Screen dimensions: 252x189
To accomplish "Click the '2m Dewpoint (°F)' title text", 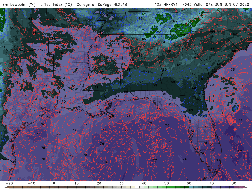I will pyautogui.click(x=19, y=4).
